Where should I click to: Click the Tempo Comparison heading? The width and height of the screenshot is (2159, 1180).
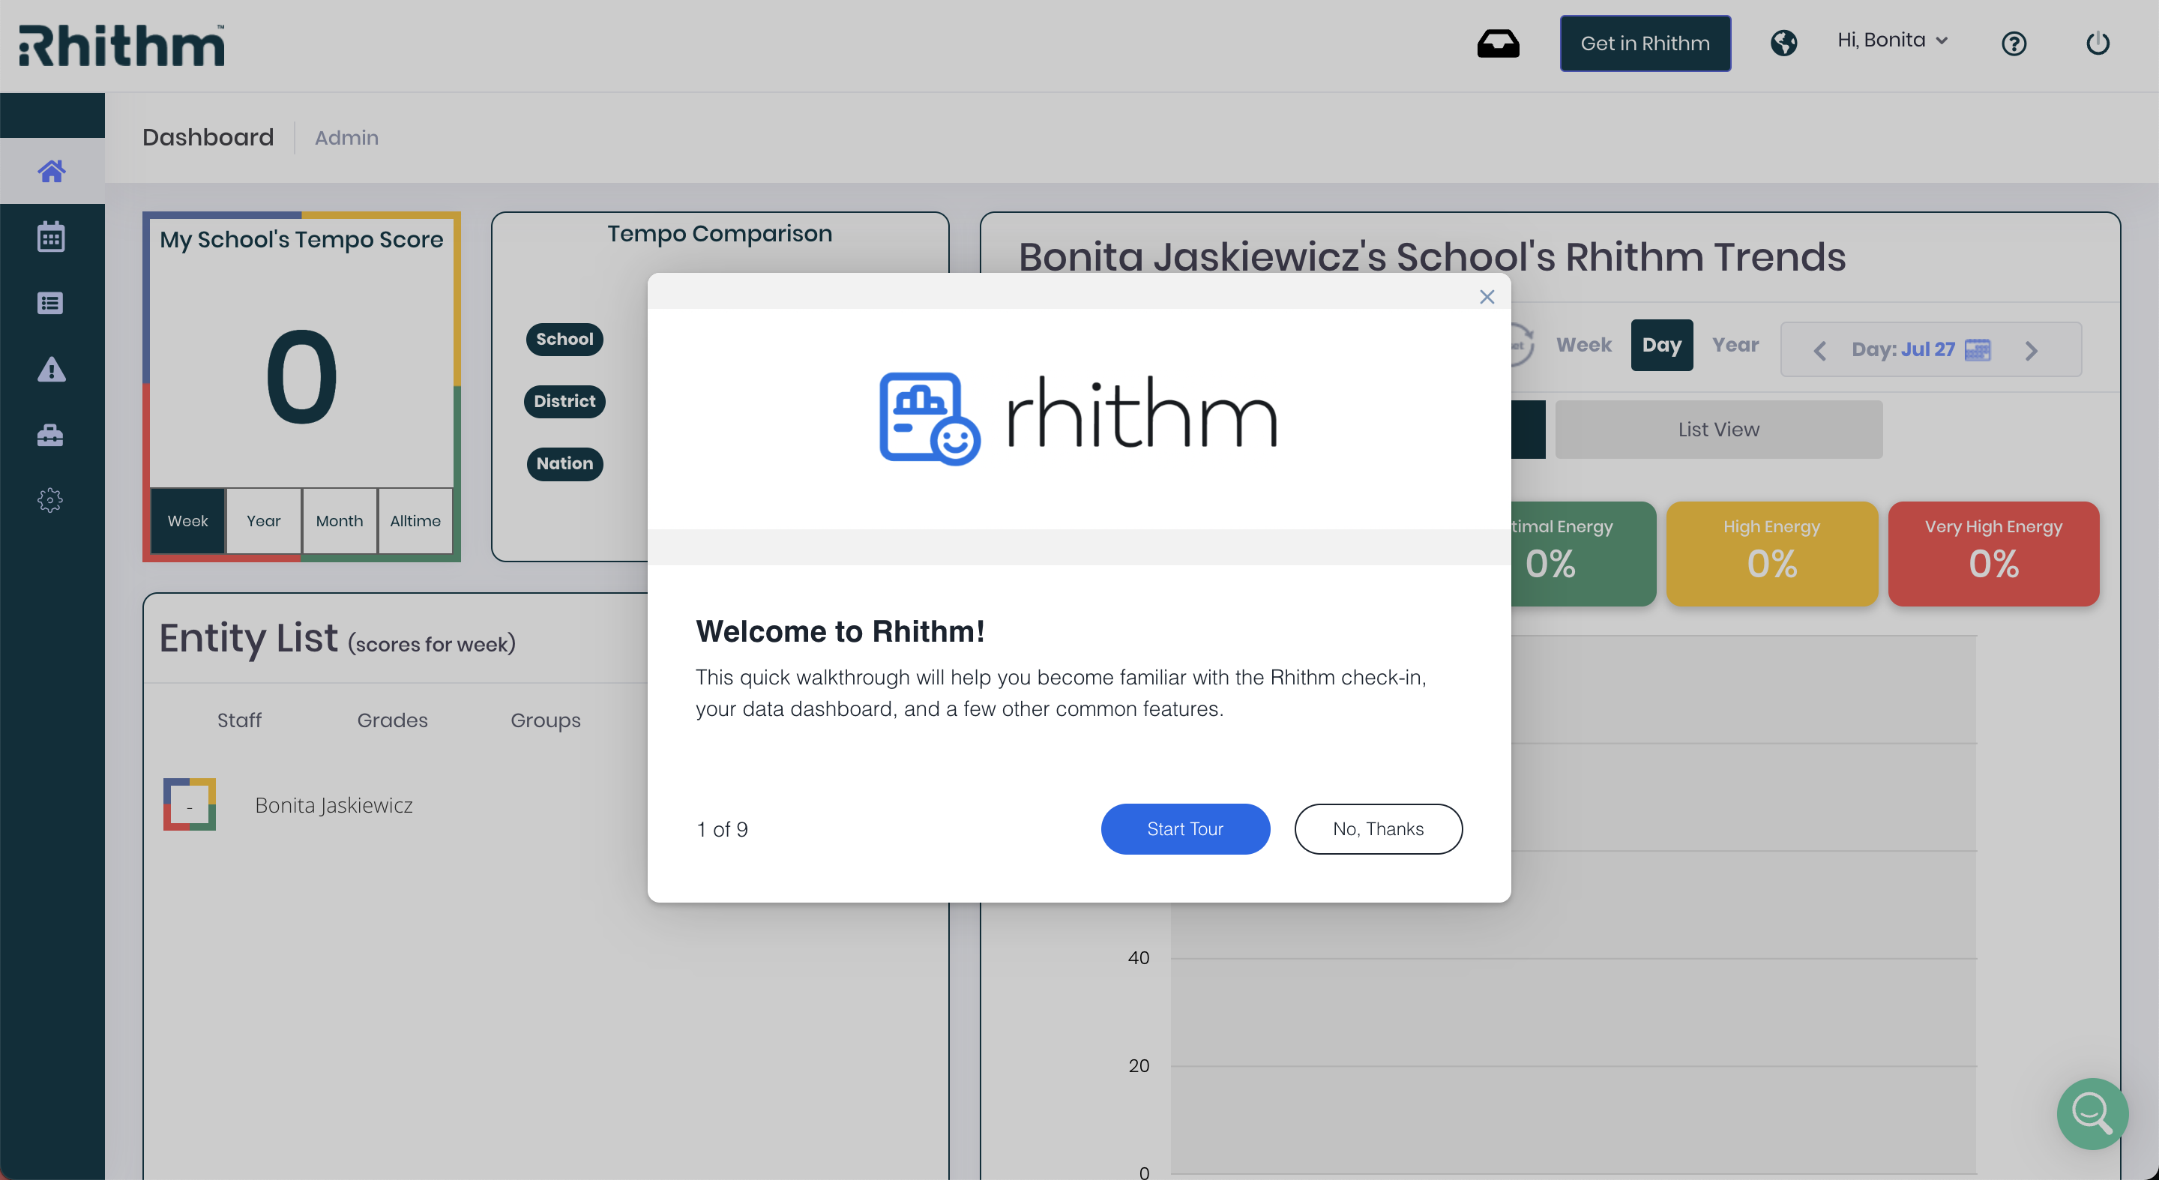click(719, 234)
